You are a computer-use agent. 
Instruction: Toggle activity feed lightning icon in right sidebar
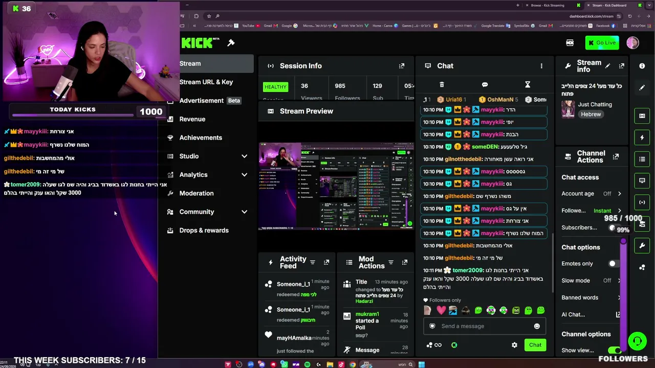[642, 137]
